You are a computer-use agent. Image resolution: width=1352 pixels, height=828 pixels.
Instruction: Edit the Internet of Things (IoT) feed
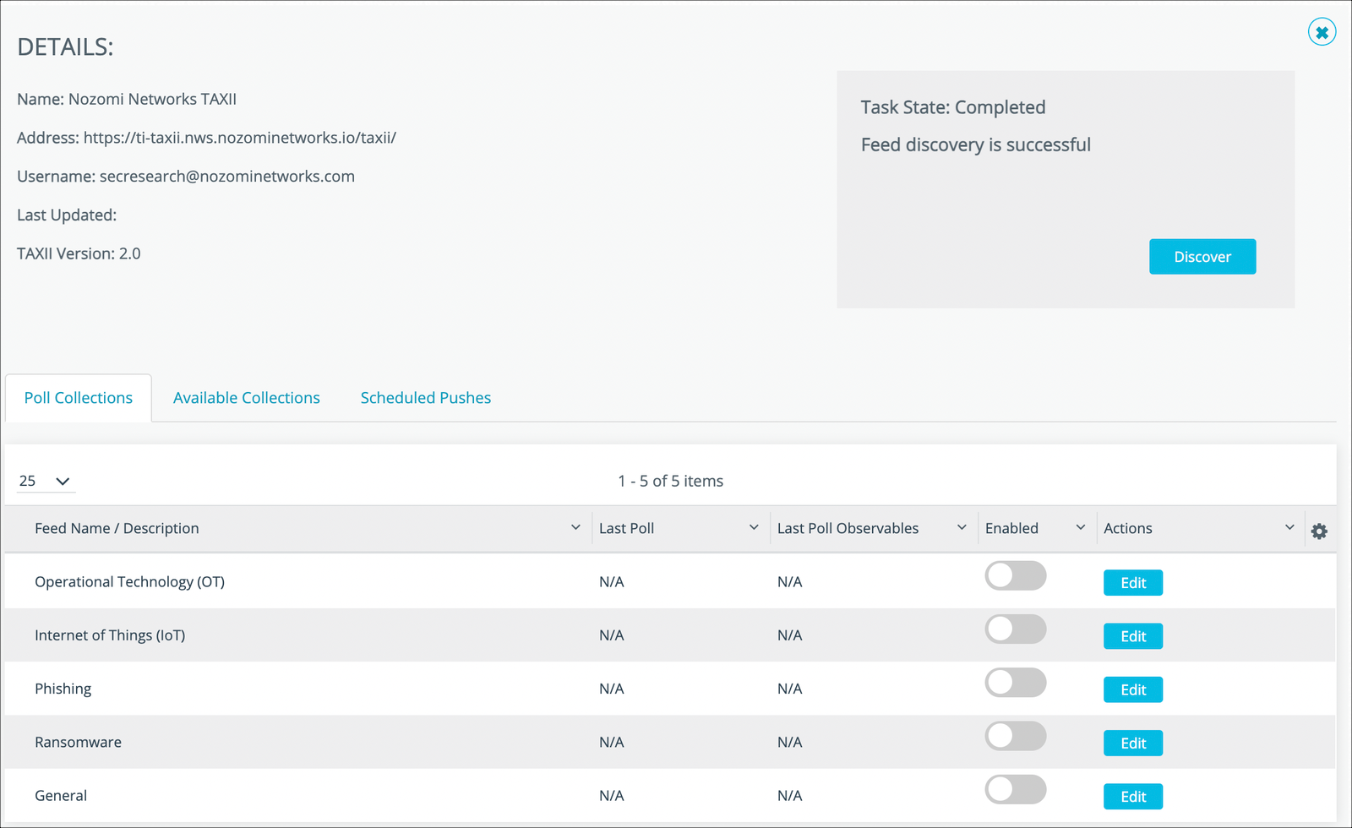tap(1133, 636)
